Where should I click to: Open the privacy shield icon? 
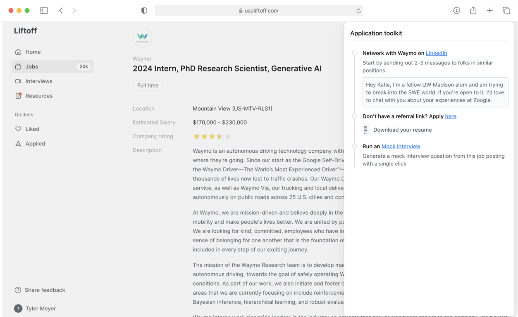pos(144,11)
